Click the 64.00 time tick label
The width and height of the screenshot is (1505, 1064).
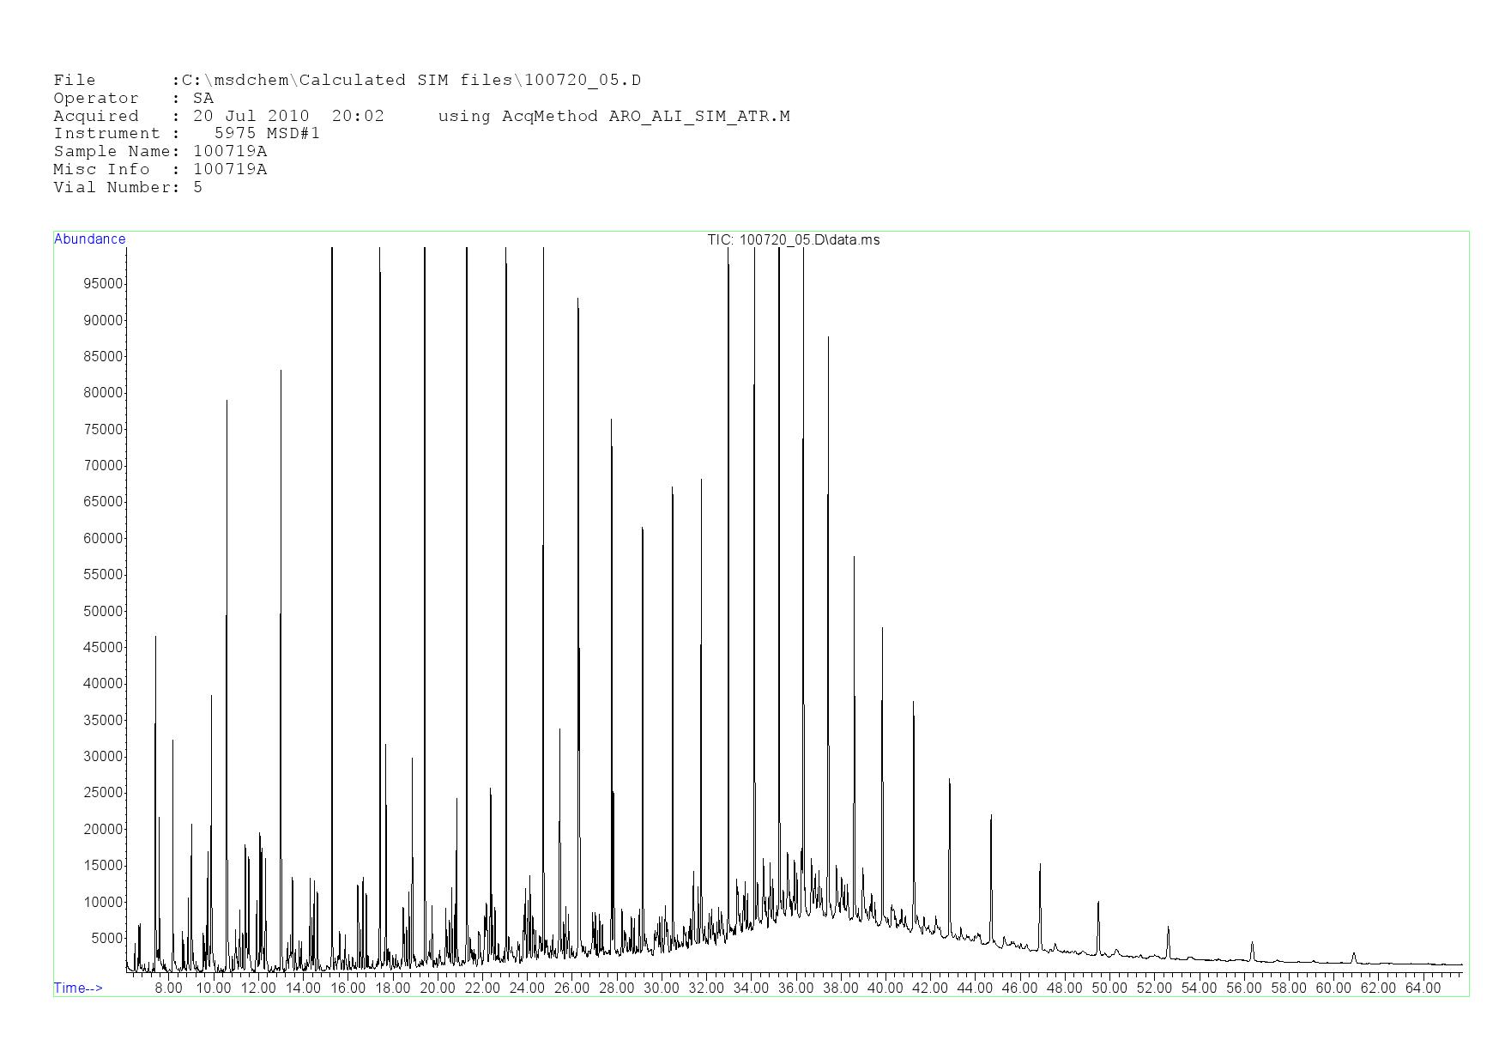coord(1423,988)
